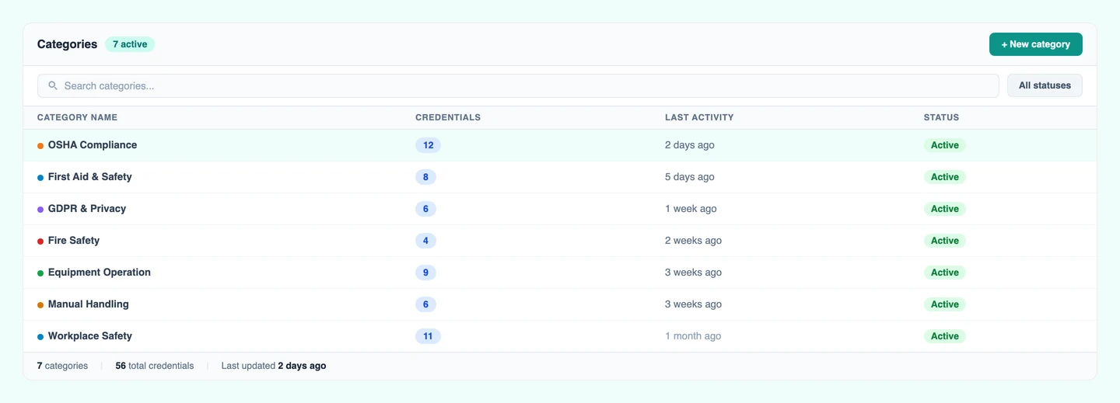1120x403 pixels.
Task: Click '3 weeks ago' in Manual Handling row
Action: point(693,304)
